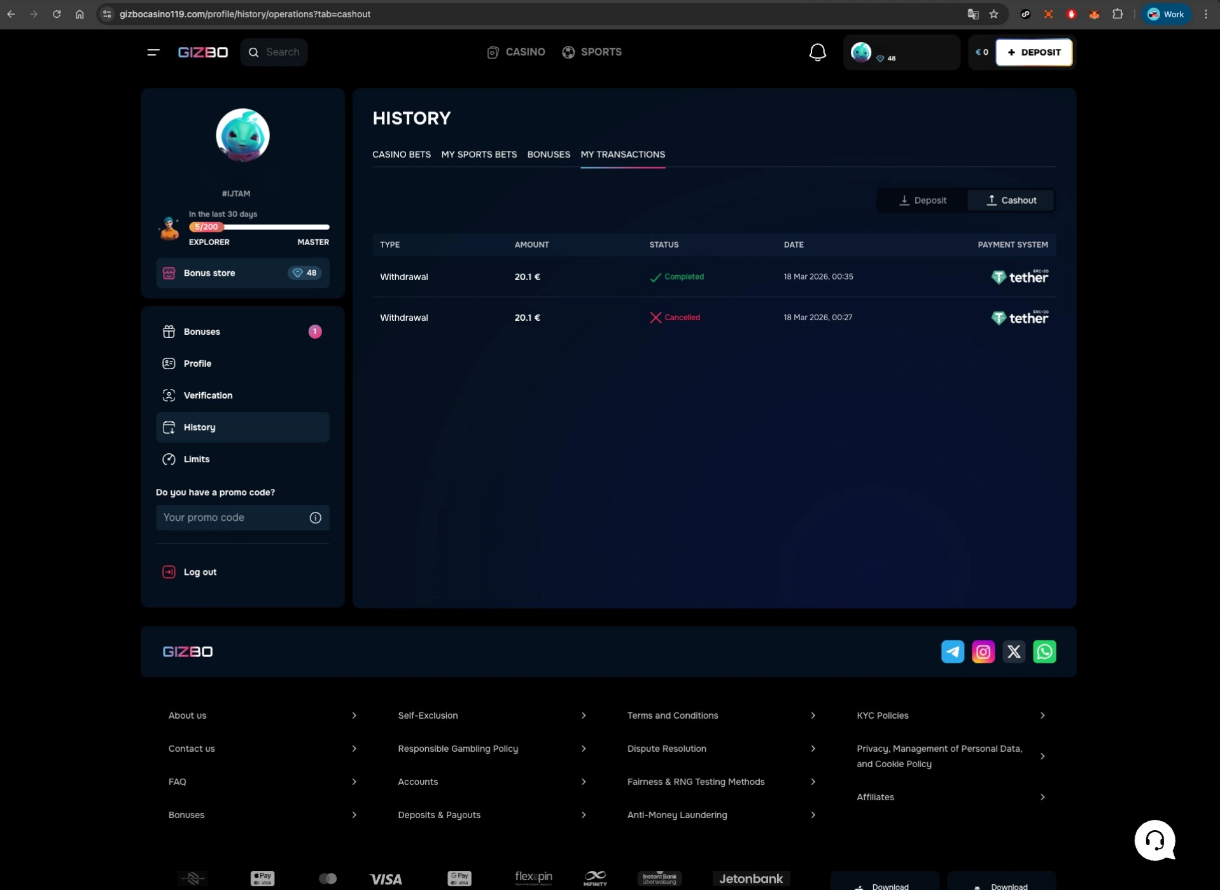1220x890 pixels.
Task: Click the WhatsApp social icon
Action: pos(1044,651)
